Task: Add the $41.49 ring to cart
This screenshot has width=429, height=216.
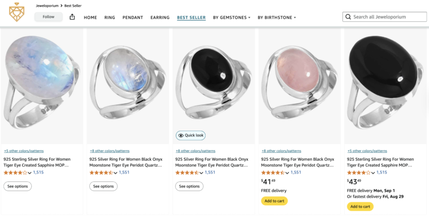Action: point(274,201)
